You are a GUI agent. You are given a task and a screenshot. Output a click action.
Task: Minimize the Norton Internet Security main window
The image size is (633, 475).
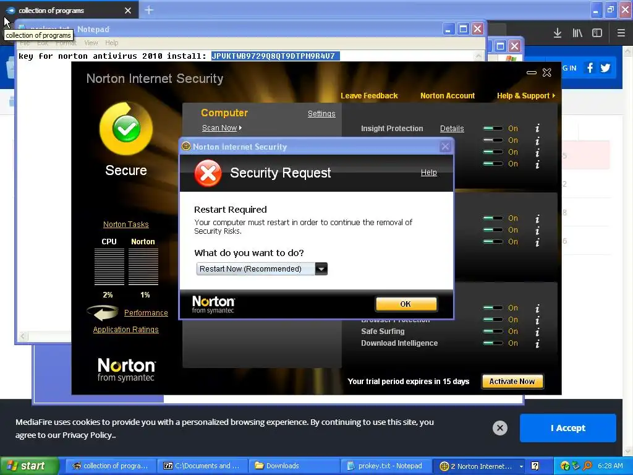pyautogui.click(x=531, y=73)
